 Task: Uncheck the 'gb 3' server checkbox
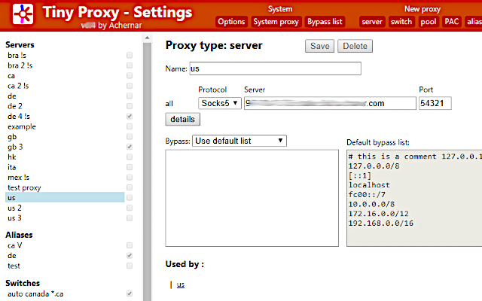pos(130,147)
